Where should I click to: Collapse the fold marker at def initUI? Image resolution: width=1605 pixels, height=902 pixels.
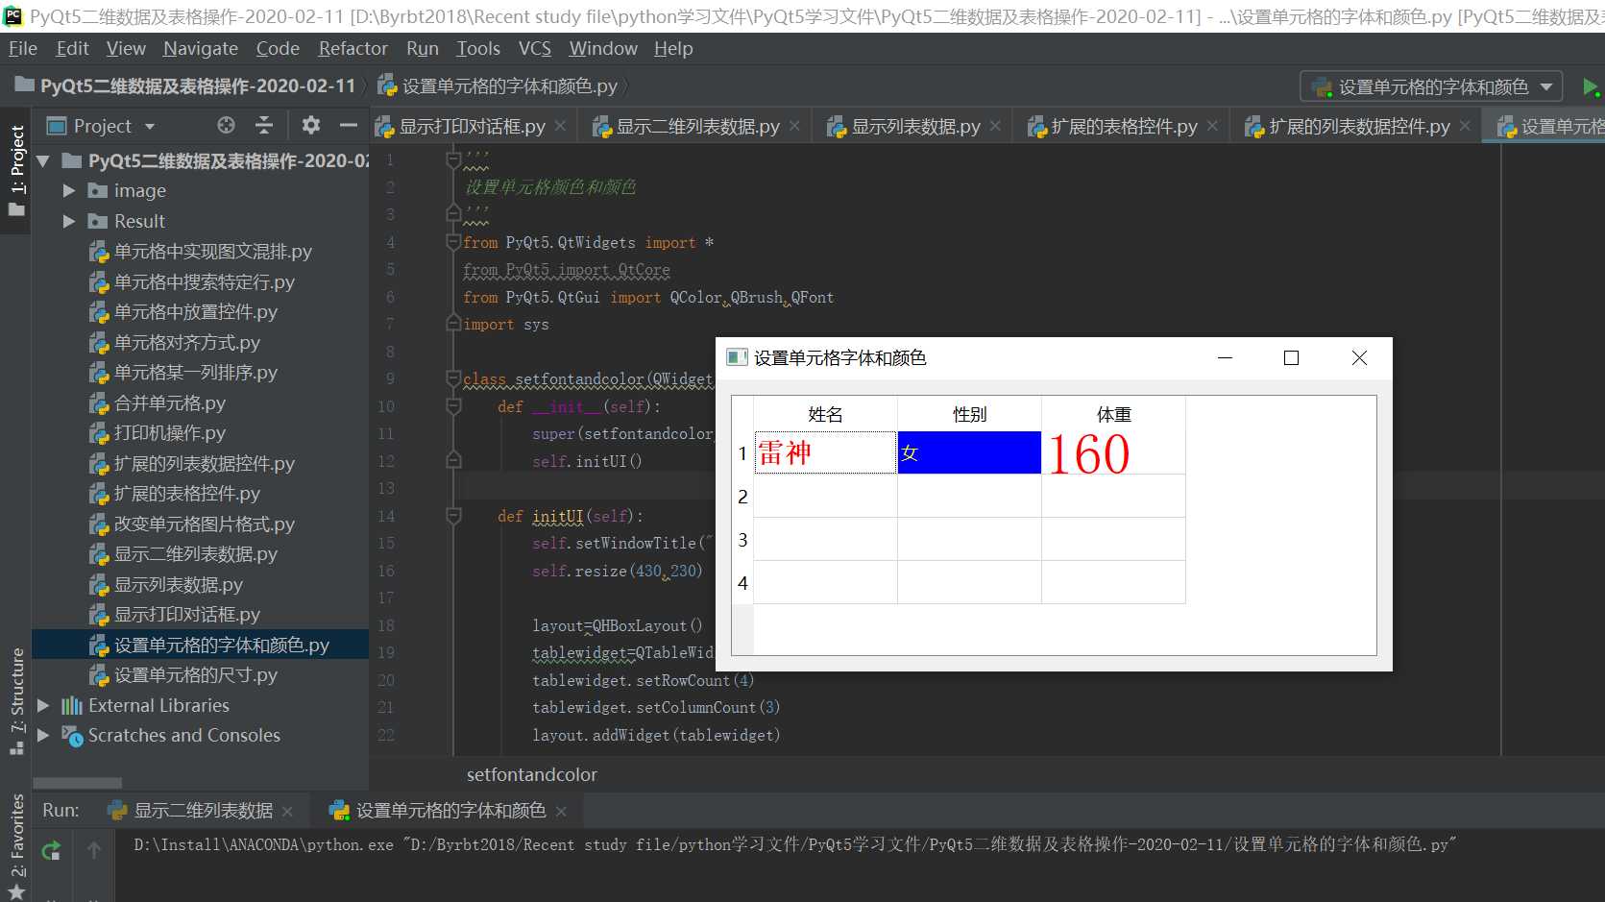453,516
